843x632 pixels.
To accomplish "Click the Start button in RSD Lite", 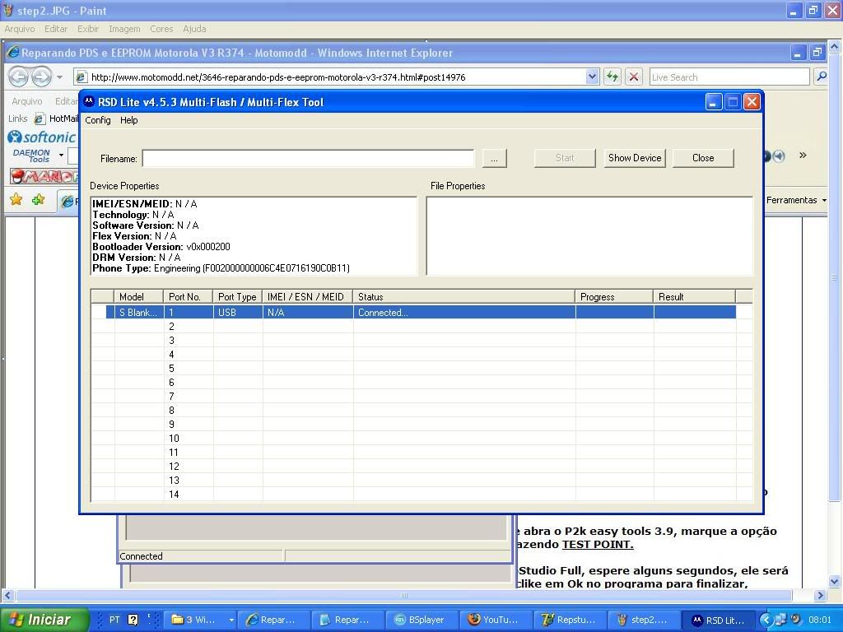I will (565, 158).
